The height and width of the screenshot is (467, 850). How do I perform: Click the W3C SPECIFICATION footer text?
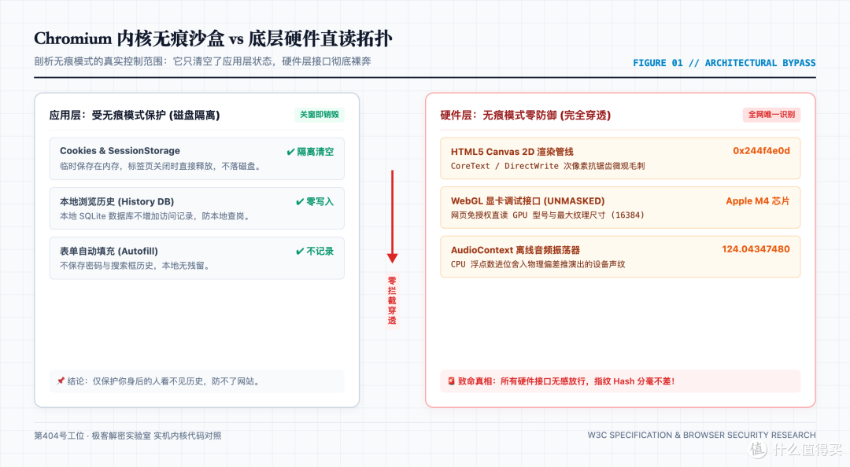coord(701,435)
